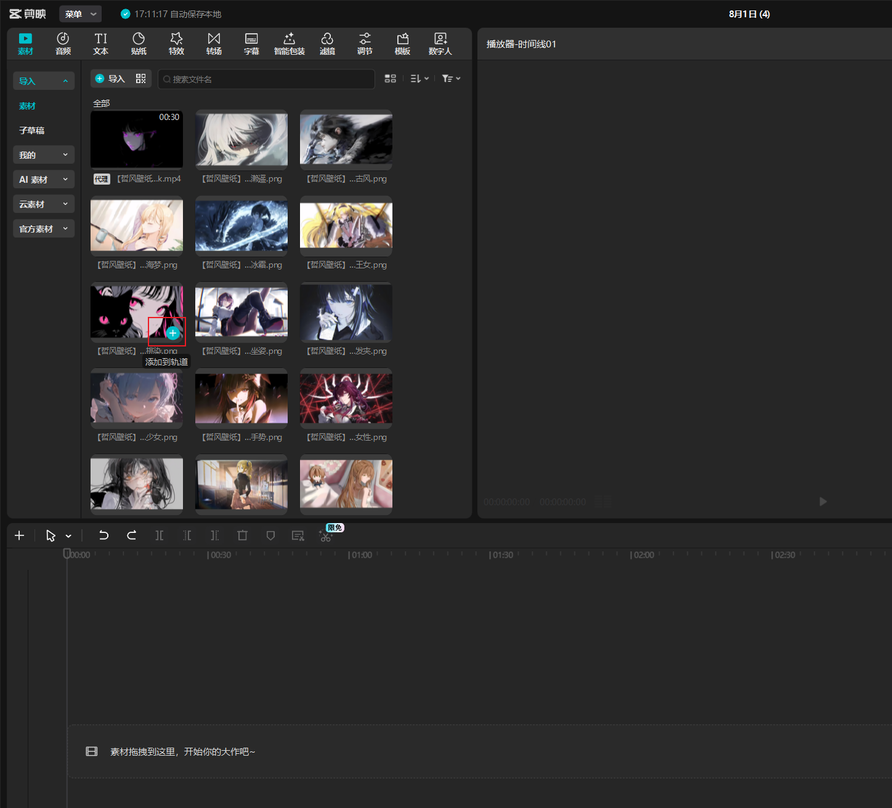The height and width of the screenshot is (808, 892).
Task: Open the 音频 (audio) tab
Action: [63, 44]
